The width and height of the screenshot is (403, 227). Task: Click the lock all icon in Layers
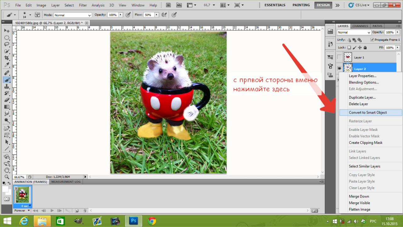point(365,48)
